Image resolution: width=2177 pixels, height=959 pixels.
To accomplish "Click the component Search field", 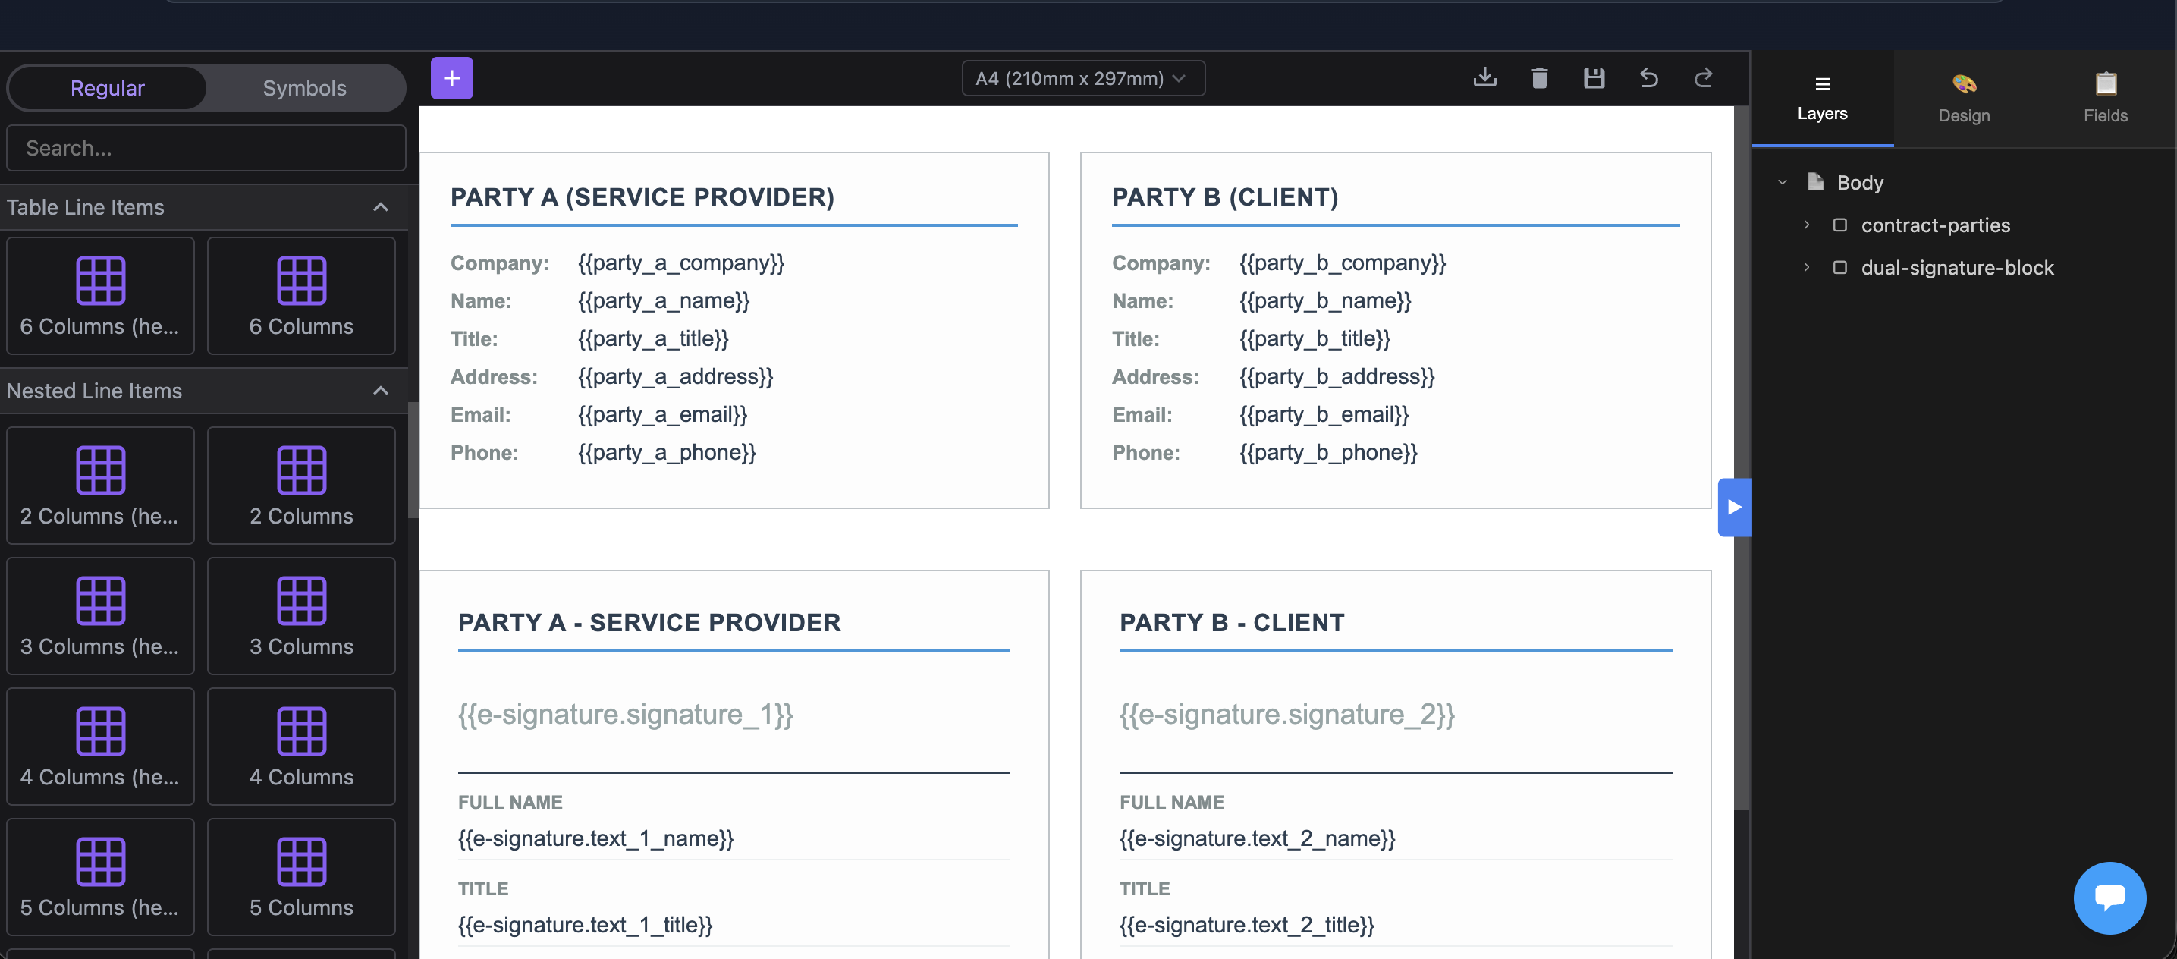I will click(x=206, y=148).
